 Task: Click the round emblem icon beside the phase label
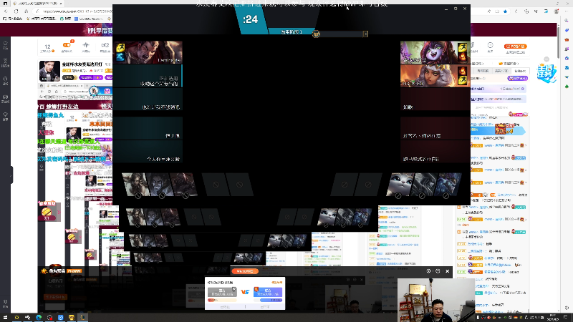(316, 34)
